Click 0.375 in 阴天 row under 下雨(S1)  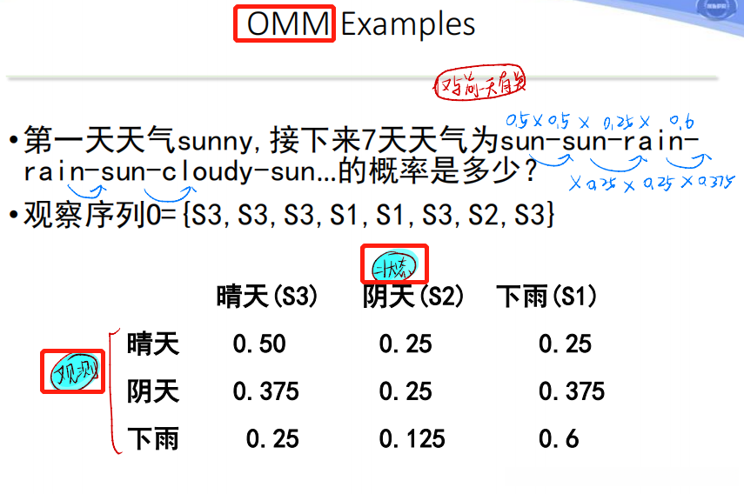(x=572, y=391)
